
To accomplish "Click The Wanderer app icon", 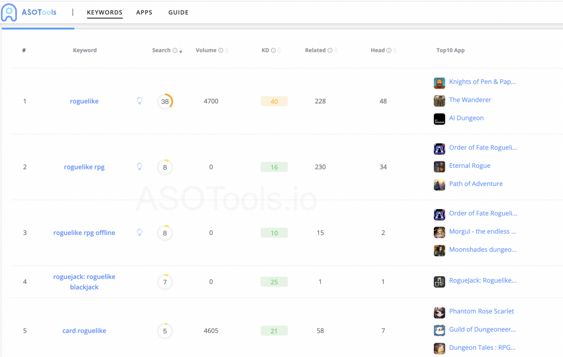I will click(439, 101).
